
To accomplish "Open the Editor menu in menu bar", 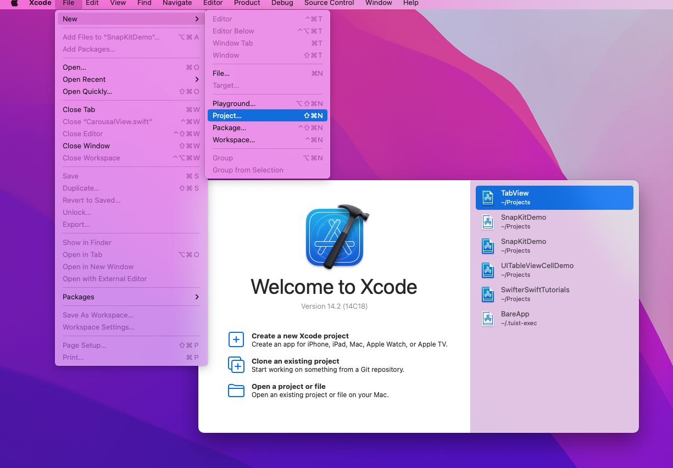I will [213, 3].
